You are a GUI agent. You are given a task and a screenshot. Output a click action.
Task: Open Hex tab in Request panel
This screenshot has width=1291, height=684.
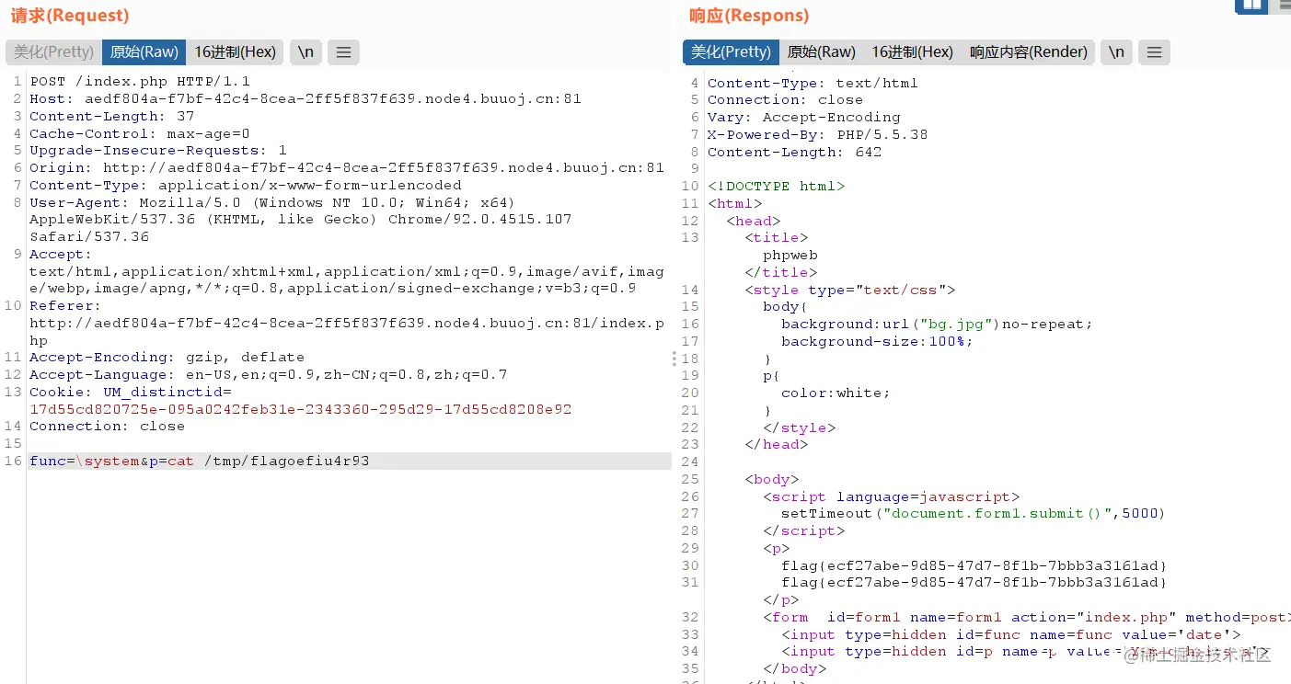[x=235, y=52]
